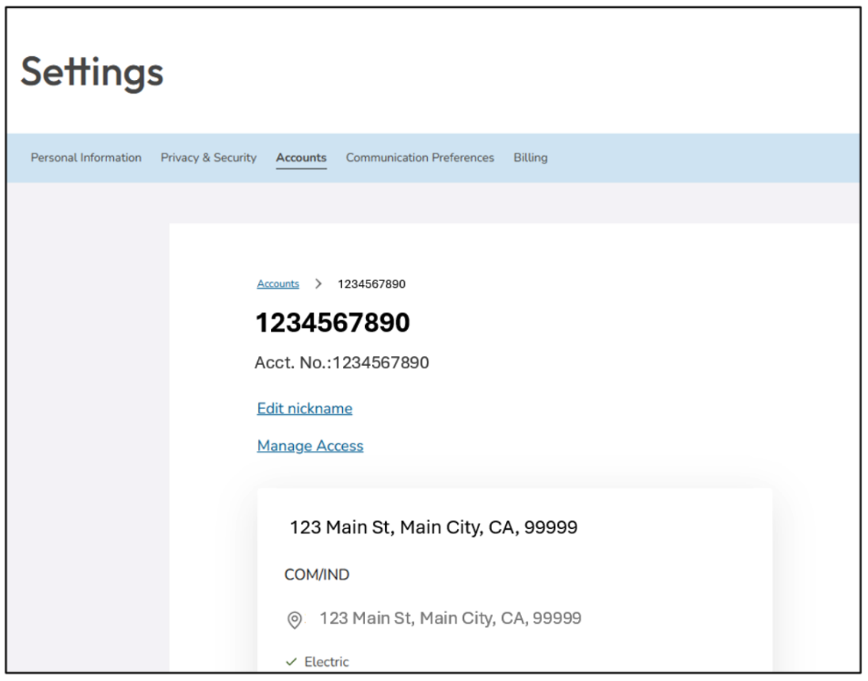Viewport: 868px width, 681px height.
Task: Click the bold 1234567890 account heading
Action: pos(332,323)
